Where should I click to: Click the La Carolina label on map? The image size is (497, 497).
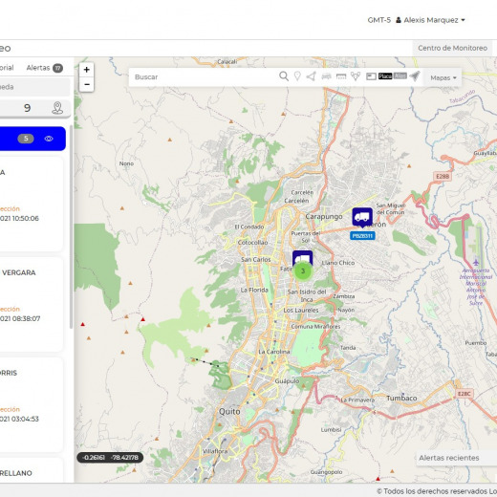click(274, 352)
